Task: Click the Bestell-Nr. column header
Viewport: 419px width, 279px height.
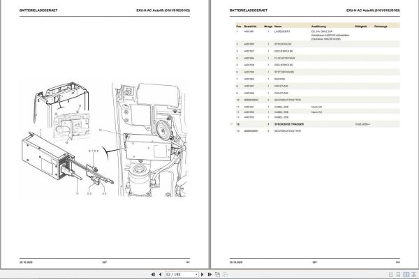Action: point(251,27)
